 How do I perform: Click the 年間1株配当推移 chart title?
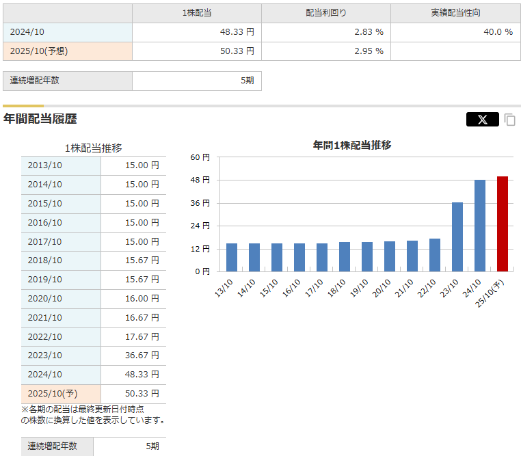(352, 145)
